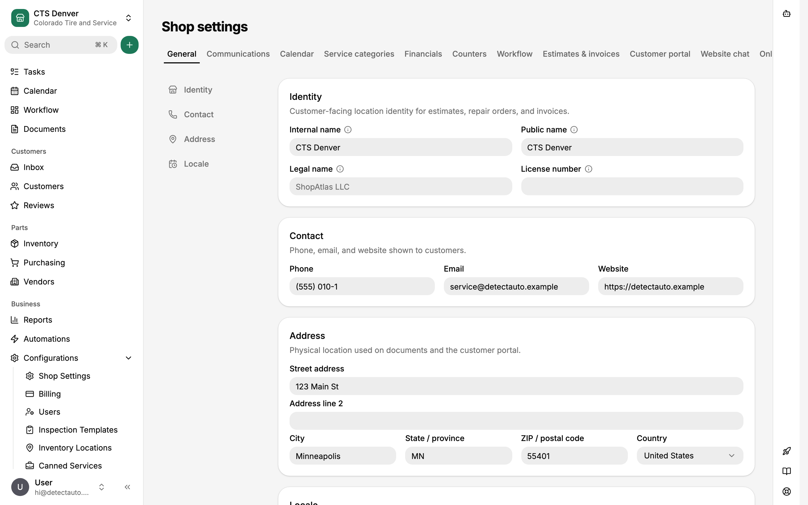The width and height of the screenshot is (808, 505).
Task: Click the Documents file icon
Action: (x=15, y=129)
